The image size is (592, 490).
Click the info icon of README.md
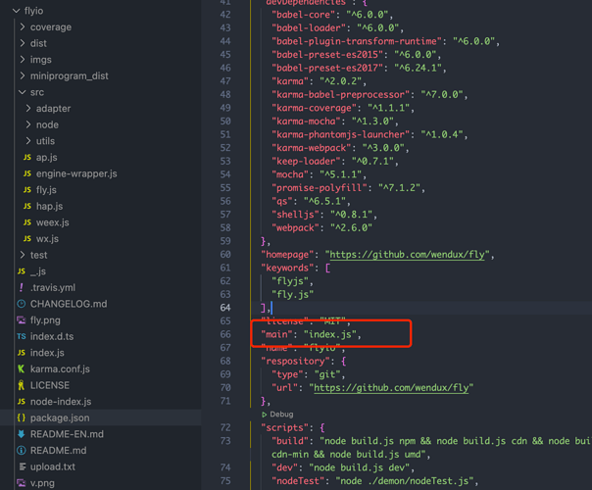point(22,451)
